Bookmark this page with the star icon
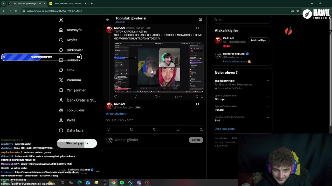This screenshot has width=332, height=186. click(x=298, y=11)
